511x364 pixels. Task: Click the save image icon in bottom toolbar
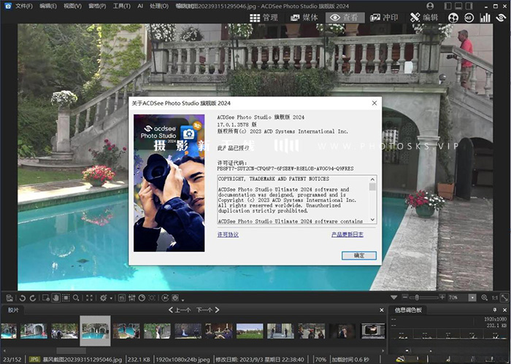coord(9,298)
